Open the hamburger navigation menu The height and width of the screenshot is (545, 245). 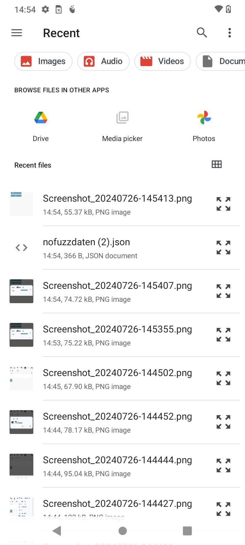(17, 33)
